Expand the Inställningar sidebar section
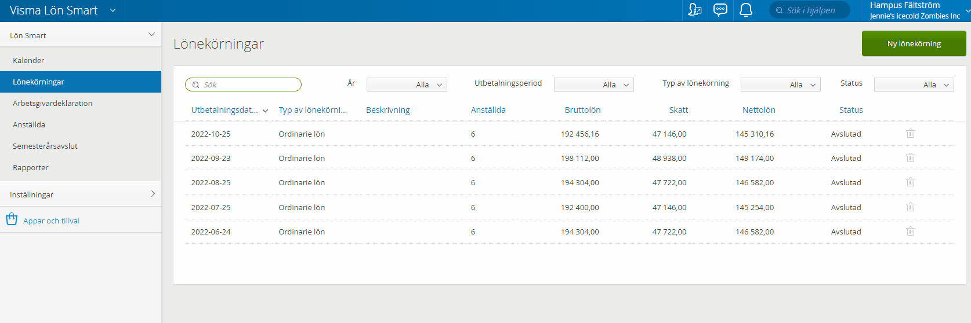 point(81,194)
